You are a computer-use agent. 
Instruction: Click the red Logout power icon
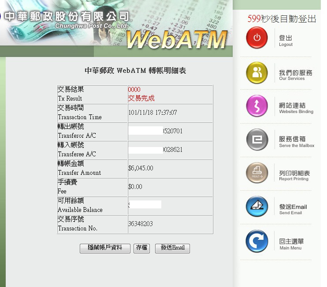point(257,38)
